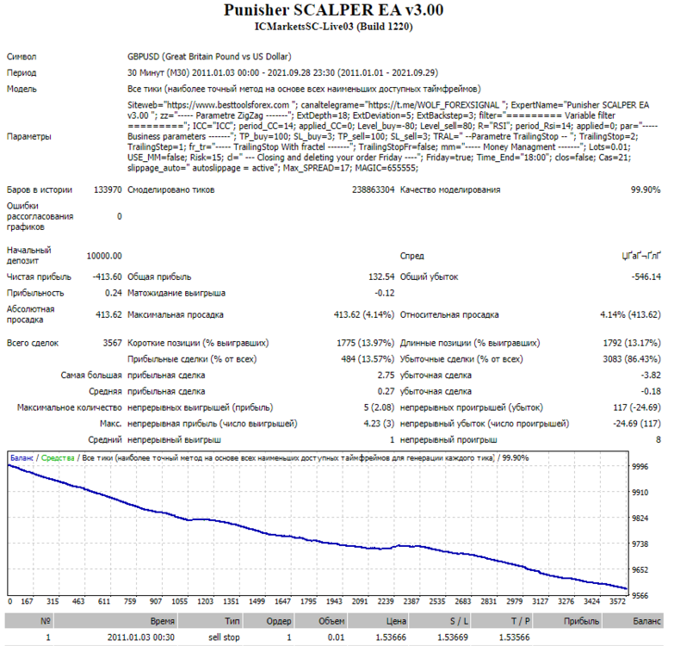Viewport: 674px width, 646px height.
Task: Click the 1795 tick on the chart horizontal axis
Action: 308,601
